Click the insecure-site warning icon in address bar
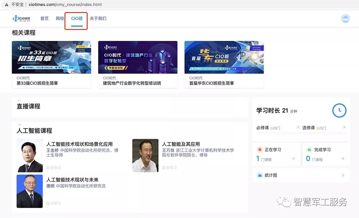This screenshot has width=359, height=218. (6, 5)
